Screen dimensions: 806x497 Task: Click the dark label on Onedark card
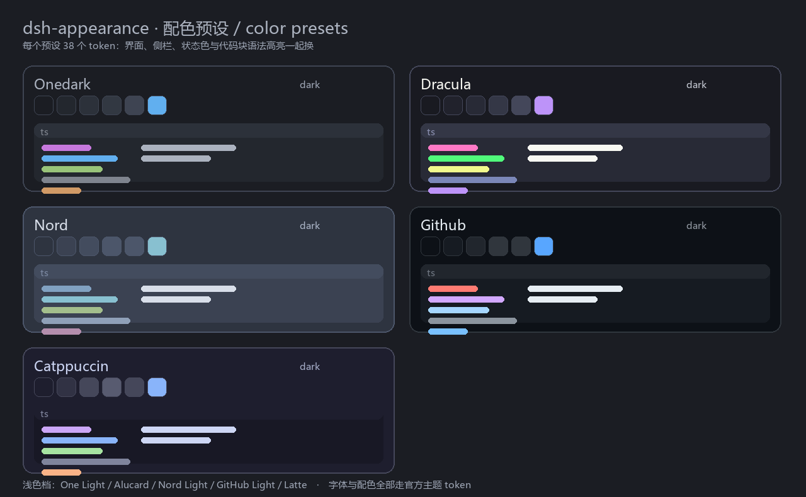pos(310,85)
